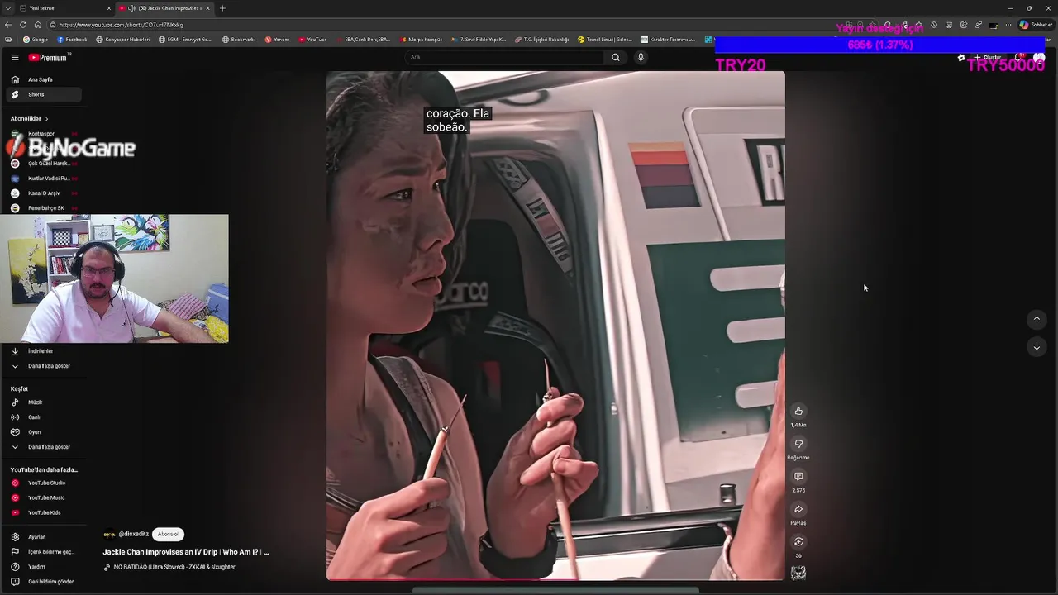Open the Kontraspor subscription
The image size is (1058, 595).
pyautogui.click(x=41, y=133)
